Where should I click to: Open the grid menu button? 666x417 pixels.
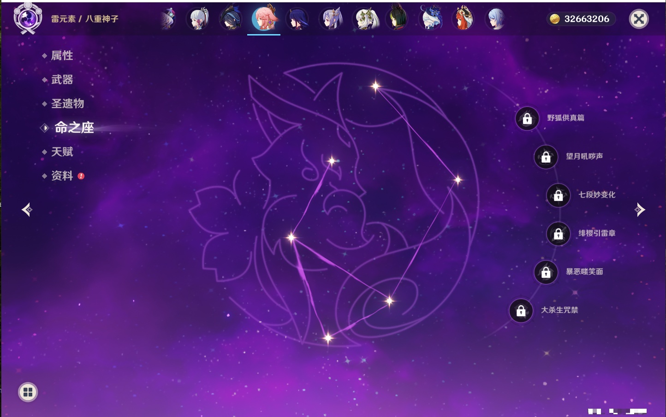coord(28,392)
